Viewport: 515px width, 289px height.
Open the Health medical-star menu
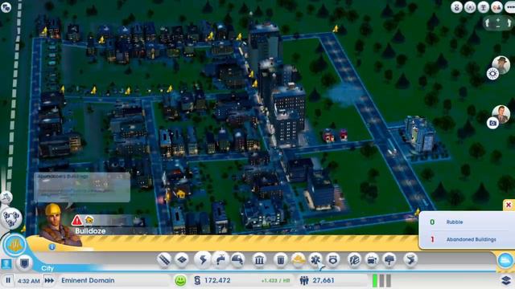point(315,260)
